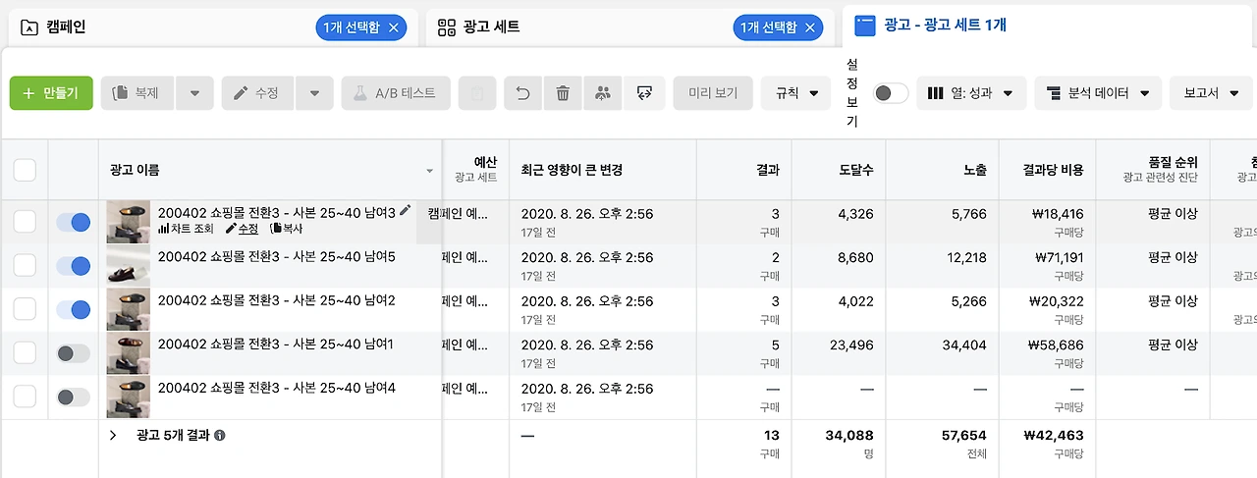Toggle the 설정 보기 switch
This screenshot has width=1257, height=478.
[x=891, y=93]
